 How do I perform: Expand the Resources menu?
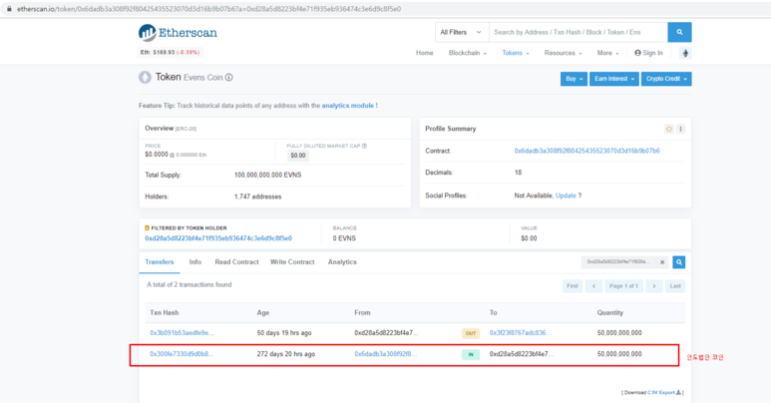point(563,53)
